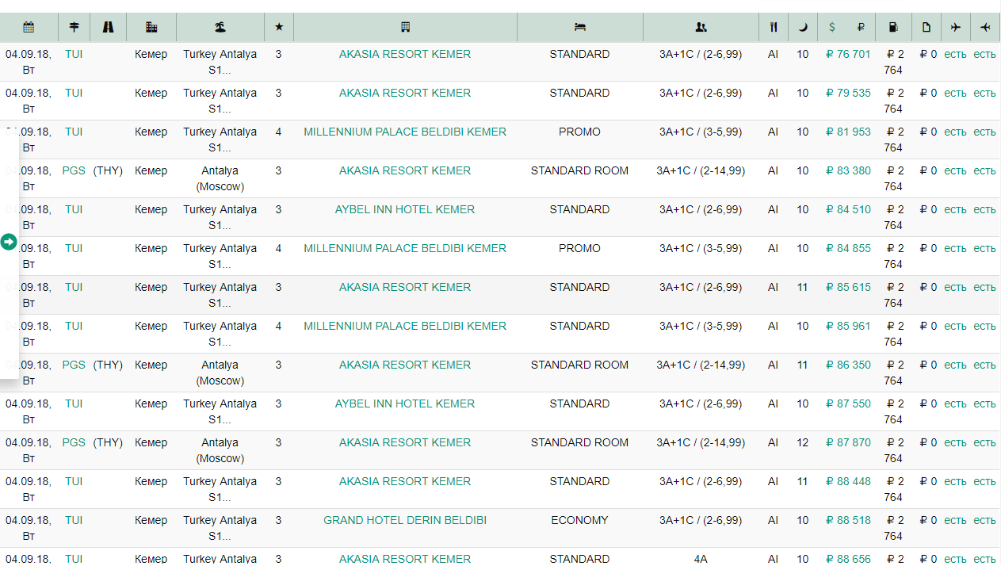Click return flight 'есть' in ₽ 79 535 row
Viewport: 1001px width, 566px height.
[984, 93]
